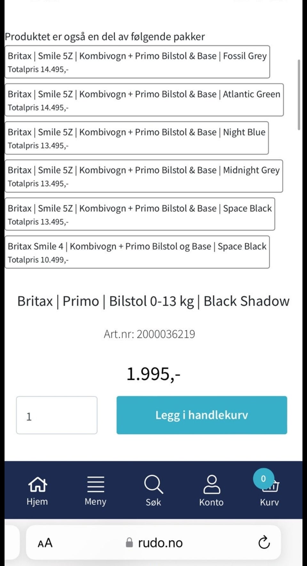Choose the Midnight Grey package
Image resolution: width=307 pixels, height=566 pixels.
[x=144, y=176]
